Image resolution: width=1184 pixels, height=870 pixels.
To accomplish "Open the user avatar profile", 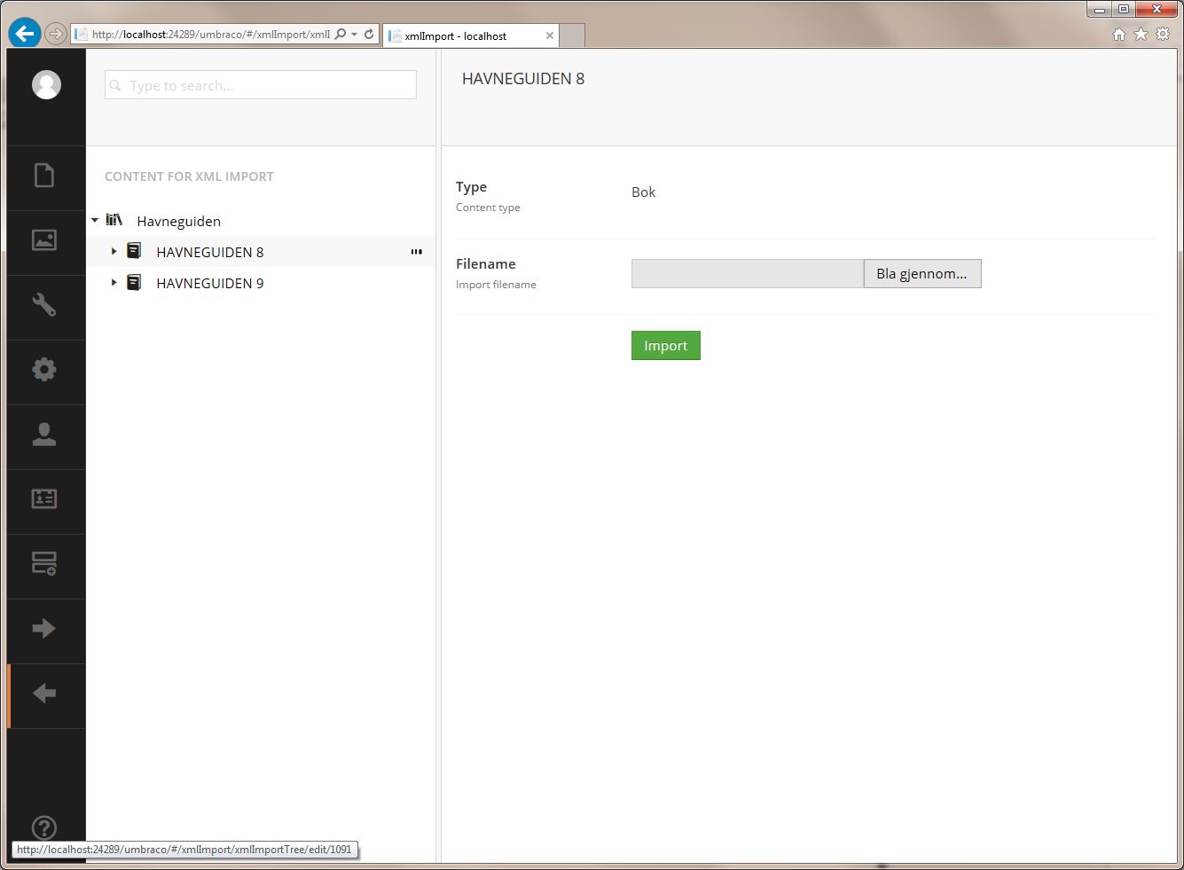I will coord(46,85).
